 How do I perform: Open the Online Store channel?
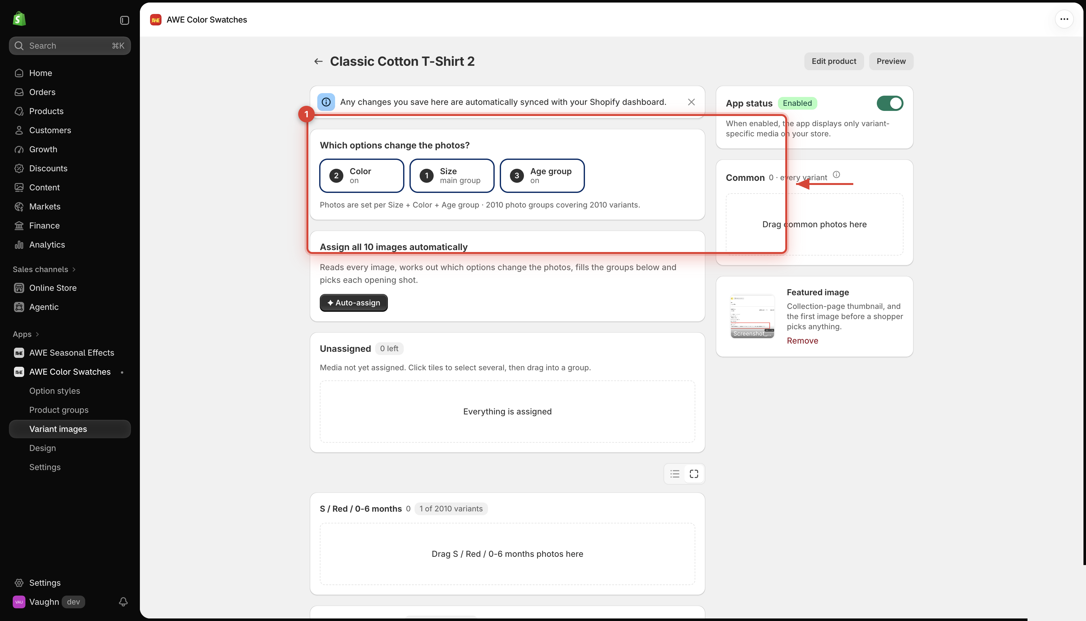pyautogui.click(x=70, y=288)
